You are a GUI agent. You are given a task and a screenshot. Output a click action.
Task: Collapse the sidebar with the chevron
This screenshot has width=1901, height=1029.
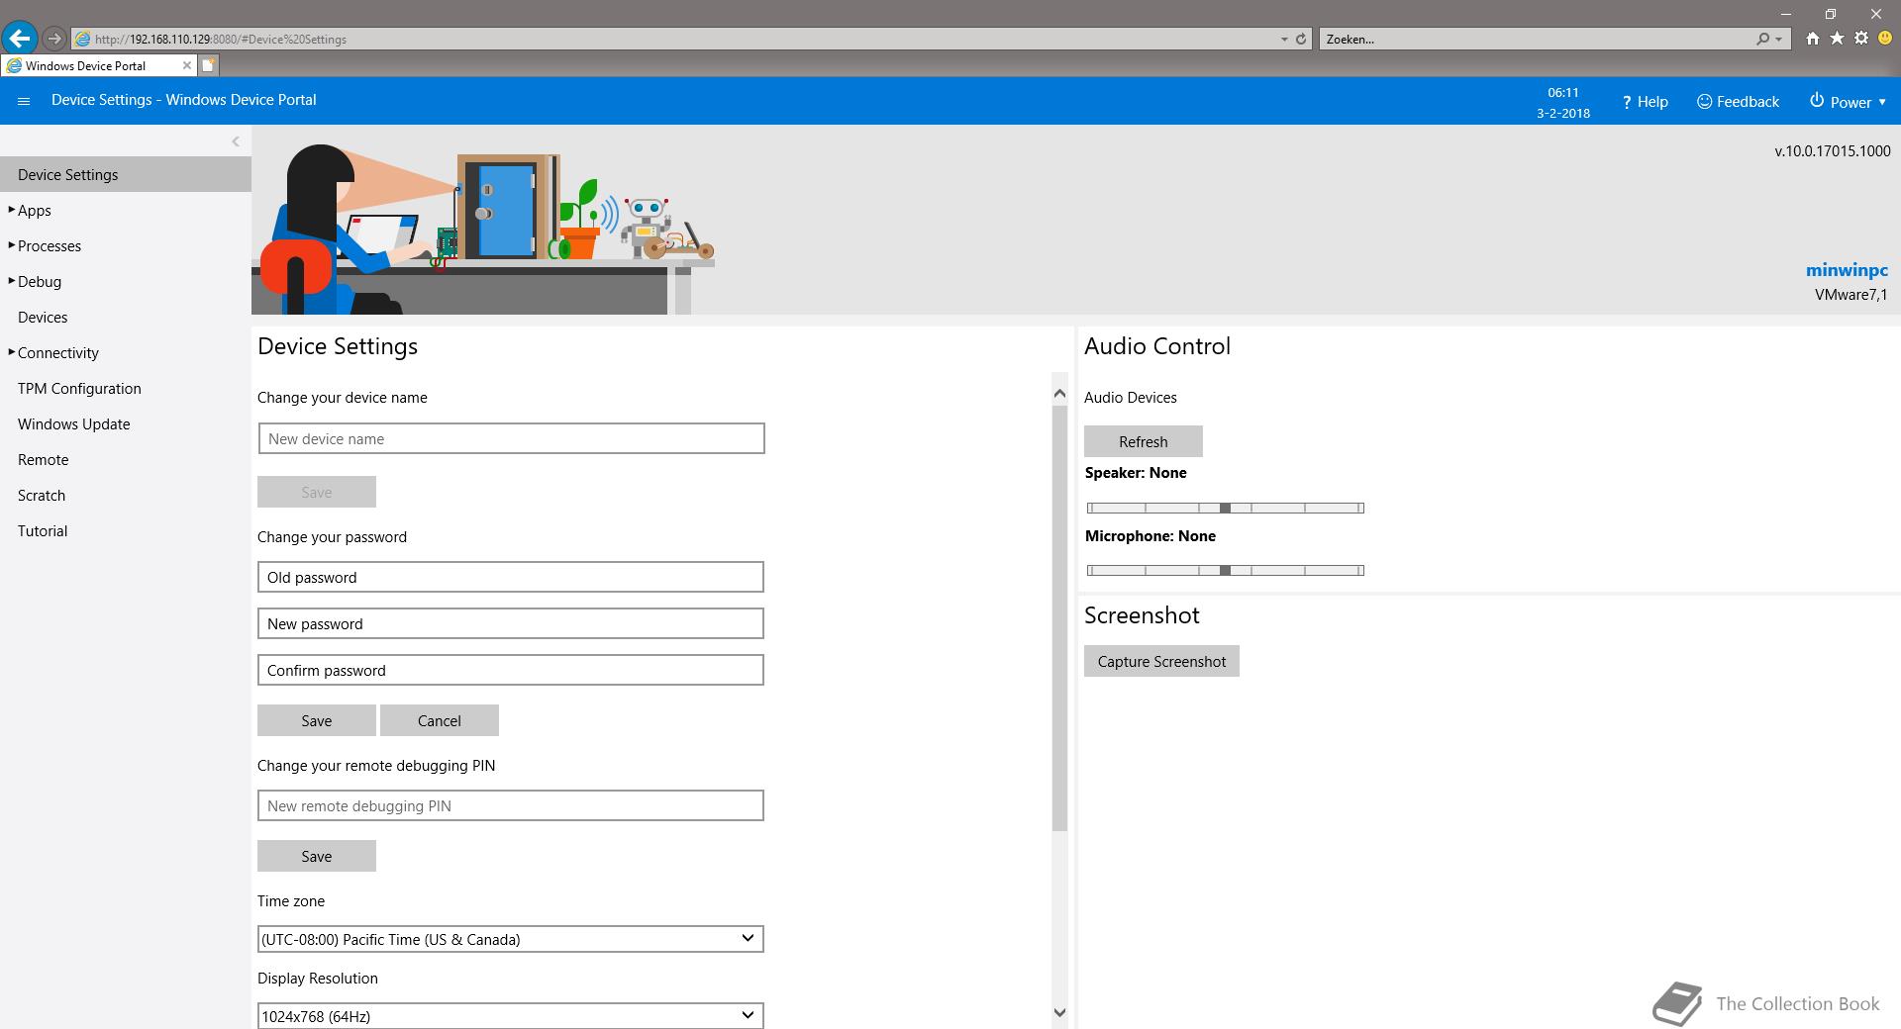tap(236, 141)
